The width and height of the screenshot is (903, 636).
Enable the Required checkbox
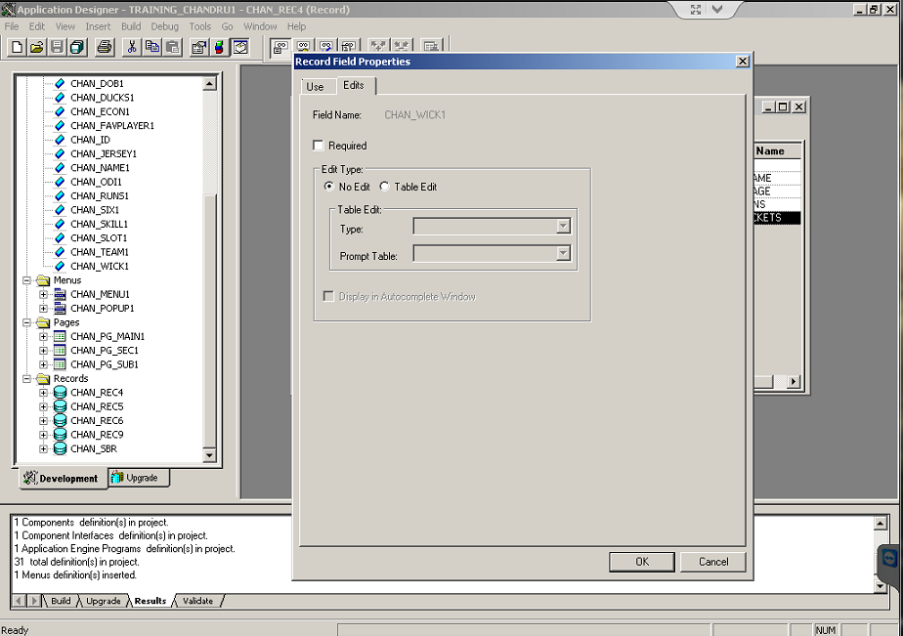(x=319, y=145)
